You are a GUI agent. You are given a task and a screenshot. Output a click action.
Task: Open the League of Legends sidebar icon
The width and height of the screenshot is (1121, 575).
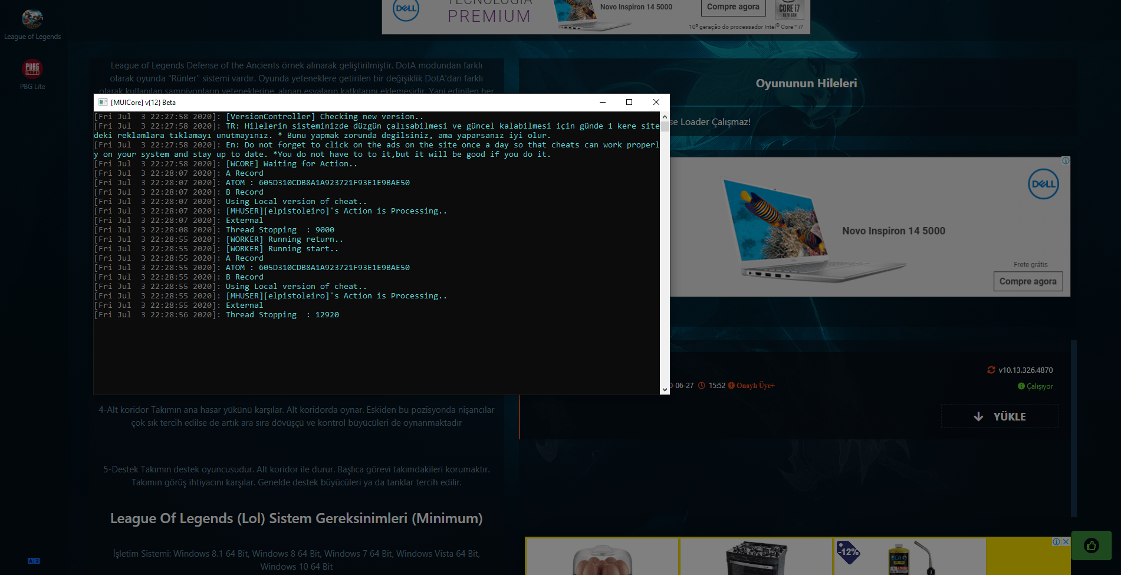pyautogui.click(x=32, y=19)
